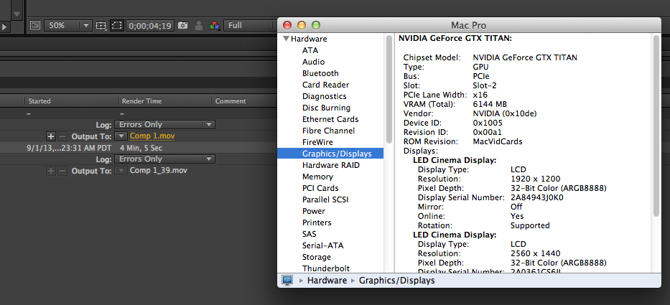Click Graphics/Displays in the bottom path bar
Screen dimensions: 670x305
tap(397, 281)
